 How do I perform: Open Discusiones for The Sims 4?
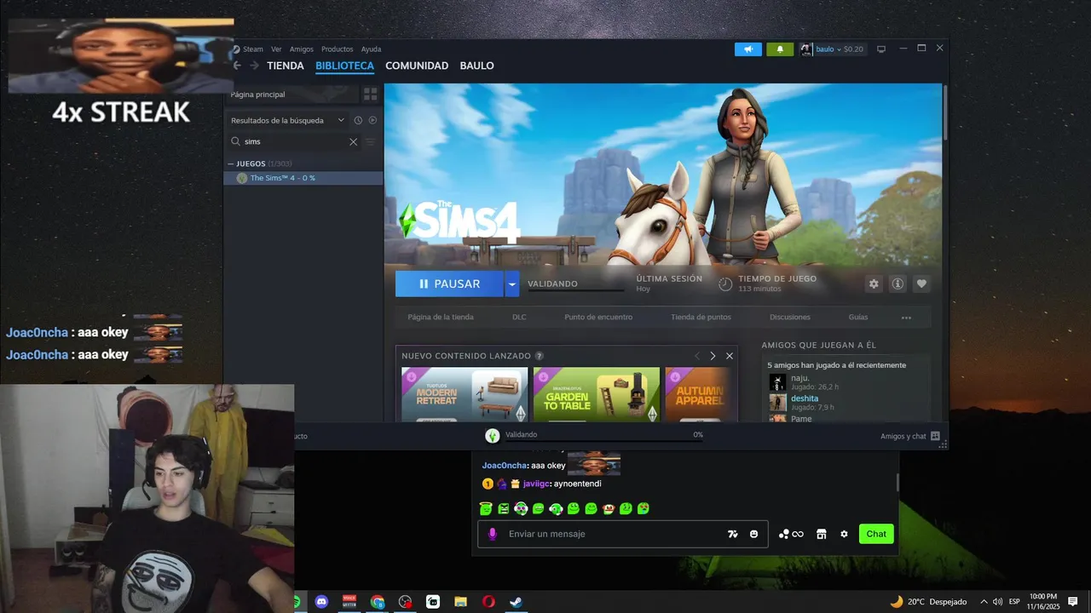(790, 318)
